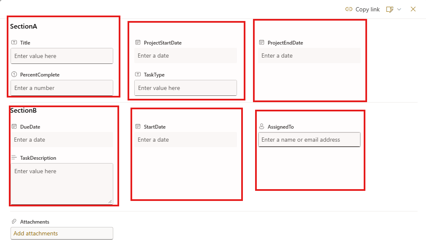
Task: Open the edit form icon
Action: [x=390, y=10]
